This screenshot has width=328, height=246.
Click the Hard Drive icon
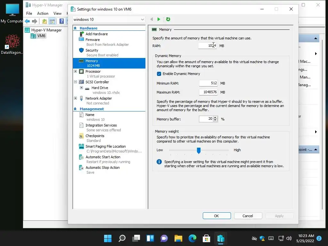87,88
